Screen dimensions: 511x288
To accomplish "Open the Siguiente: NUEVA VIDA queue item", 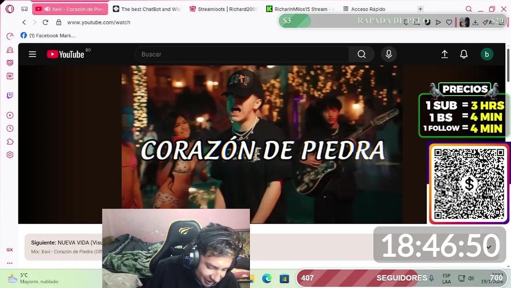I will pyautogui.click(x=67, y=242).
